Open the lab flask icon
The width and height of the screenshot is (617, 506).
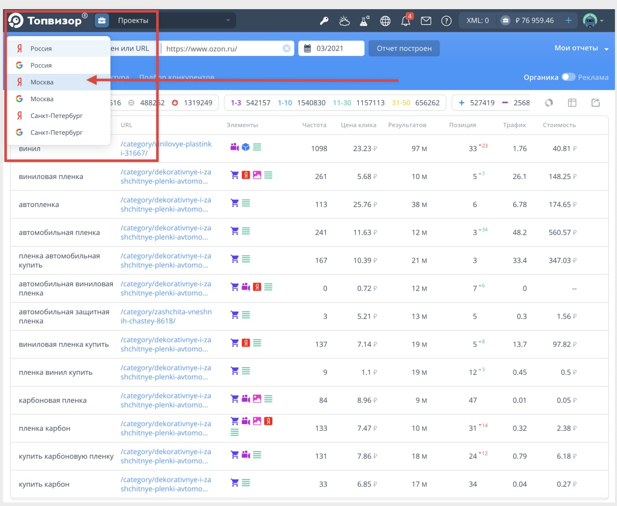pyautogui.click(x=364, y=21)
